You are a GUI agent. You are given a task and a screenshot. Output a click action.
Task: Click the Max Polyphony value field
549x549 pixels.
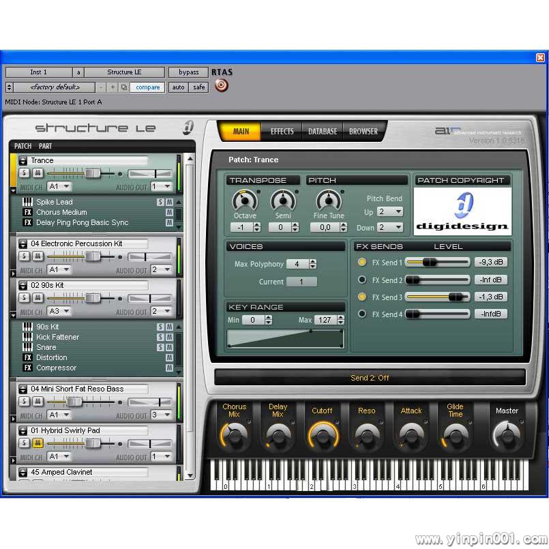[297, 264]
